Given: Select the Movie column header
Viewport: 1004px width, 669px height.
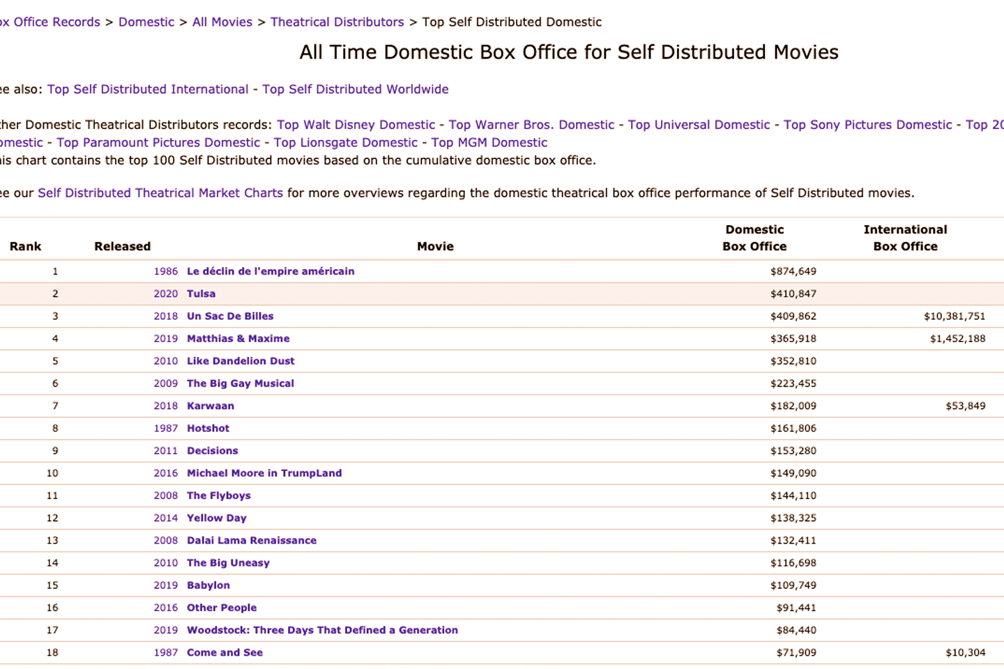Looking at the screenshot, I should 435,246.
